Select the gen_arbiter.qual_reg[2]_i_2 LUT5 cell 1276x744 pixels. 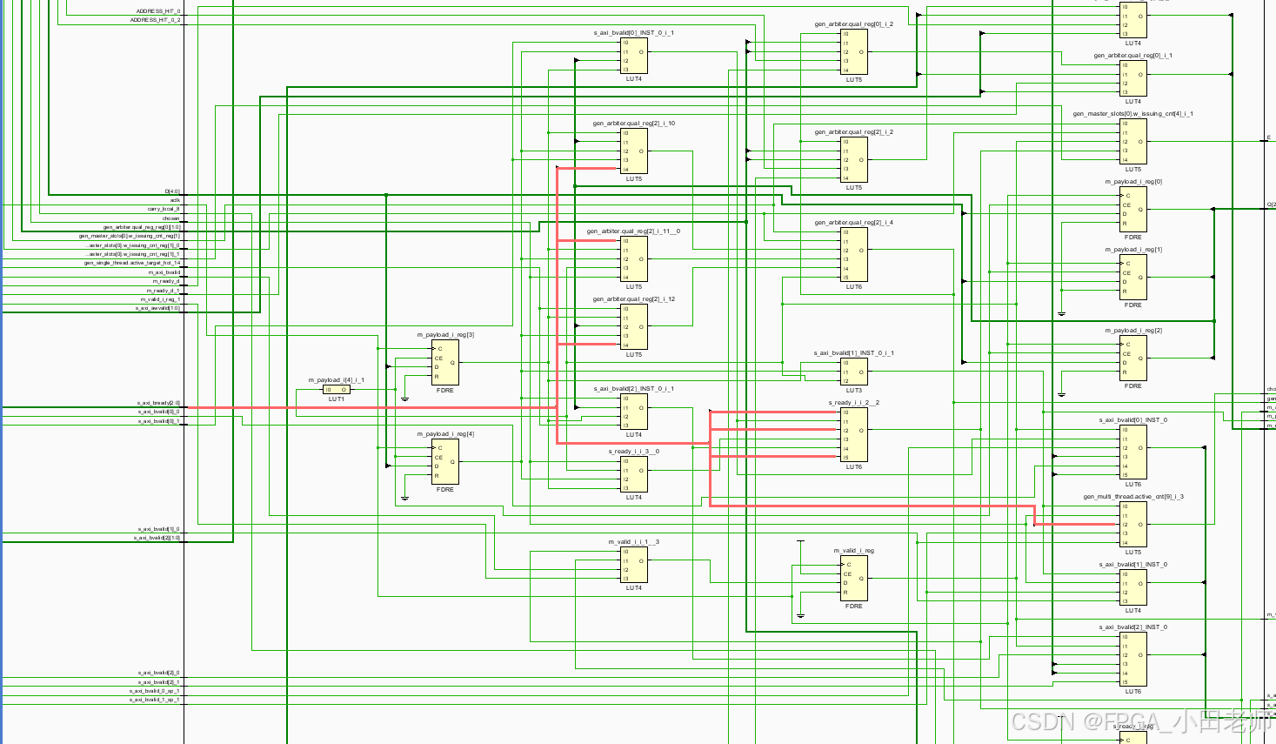854,160
